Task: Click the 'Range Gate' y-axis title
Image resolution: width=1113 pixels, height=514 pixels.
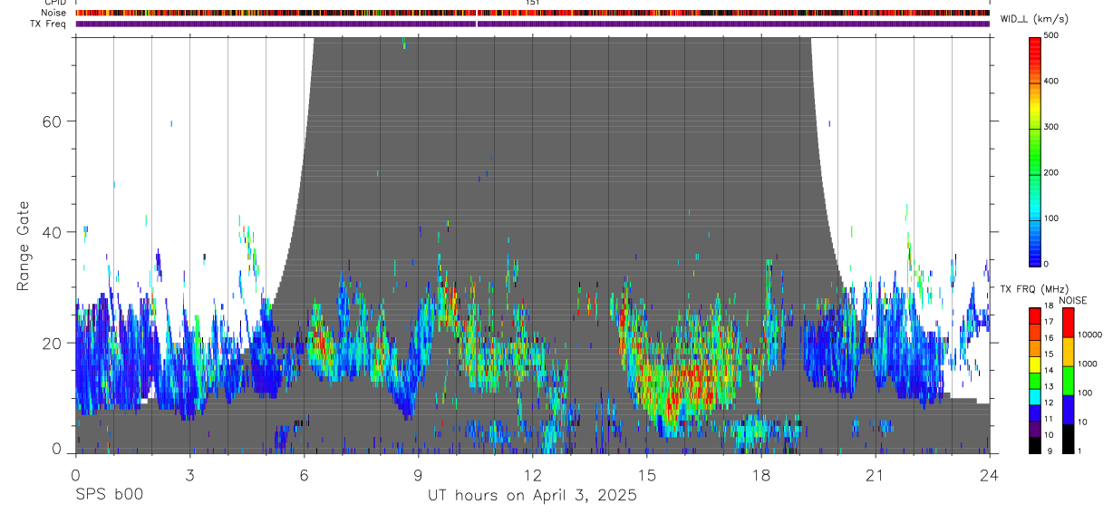Action: click(x=24, y=247)
